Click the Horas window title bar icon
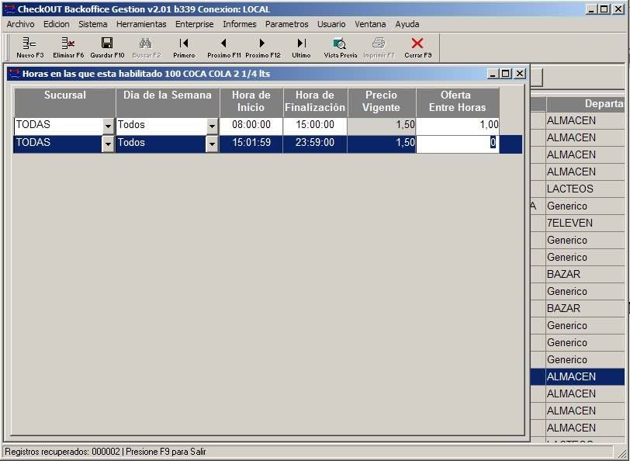630x461 pixels. (x=15, y=74)
